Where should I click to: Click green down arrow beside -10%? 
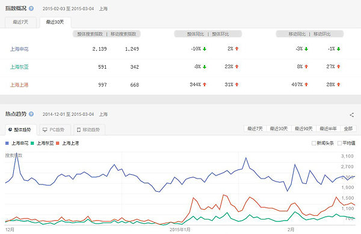click(205, 49)
